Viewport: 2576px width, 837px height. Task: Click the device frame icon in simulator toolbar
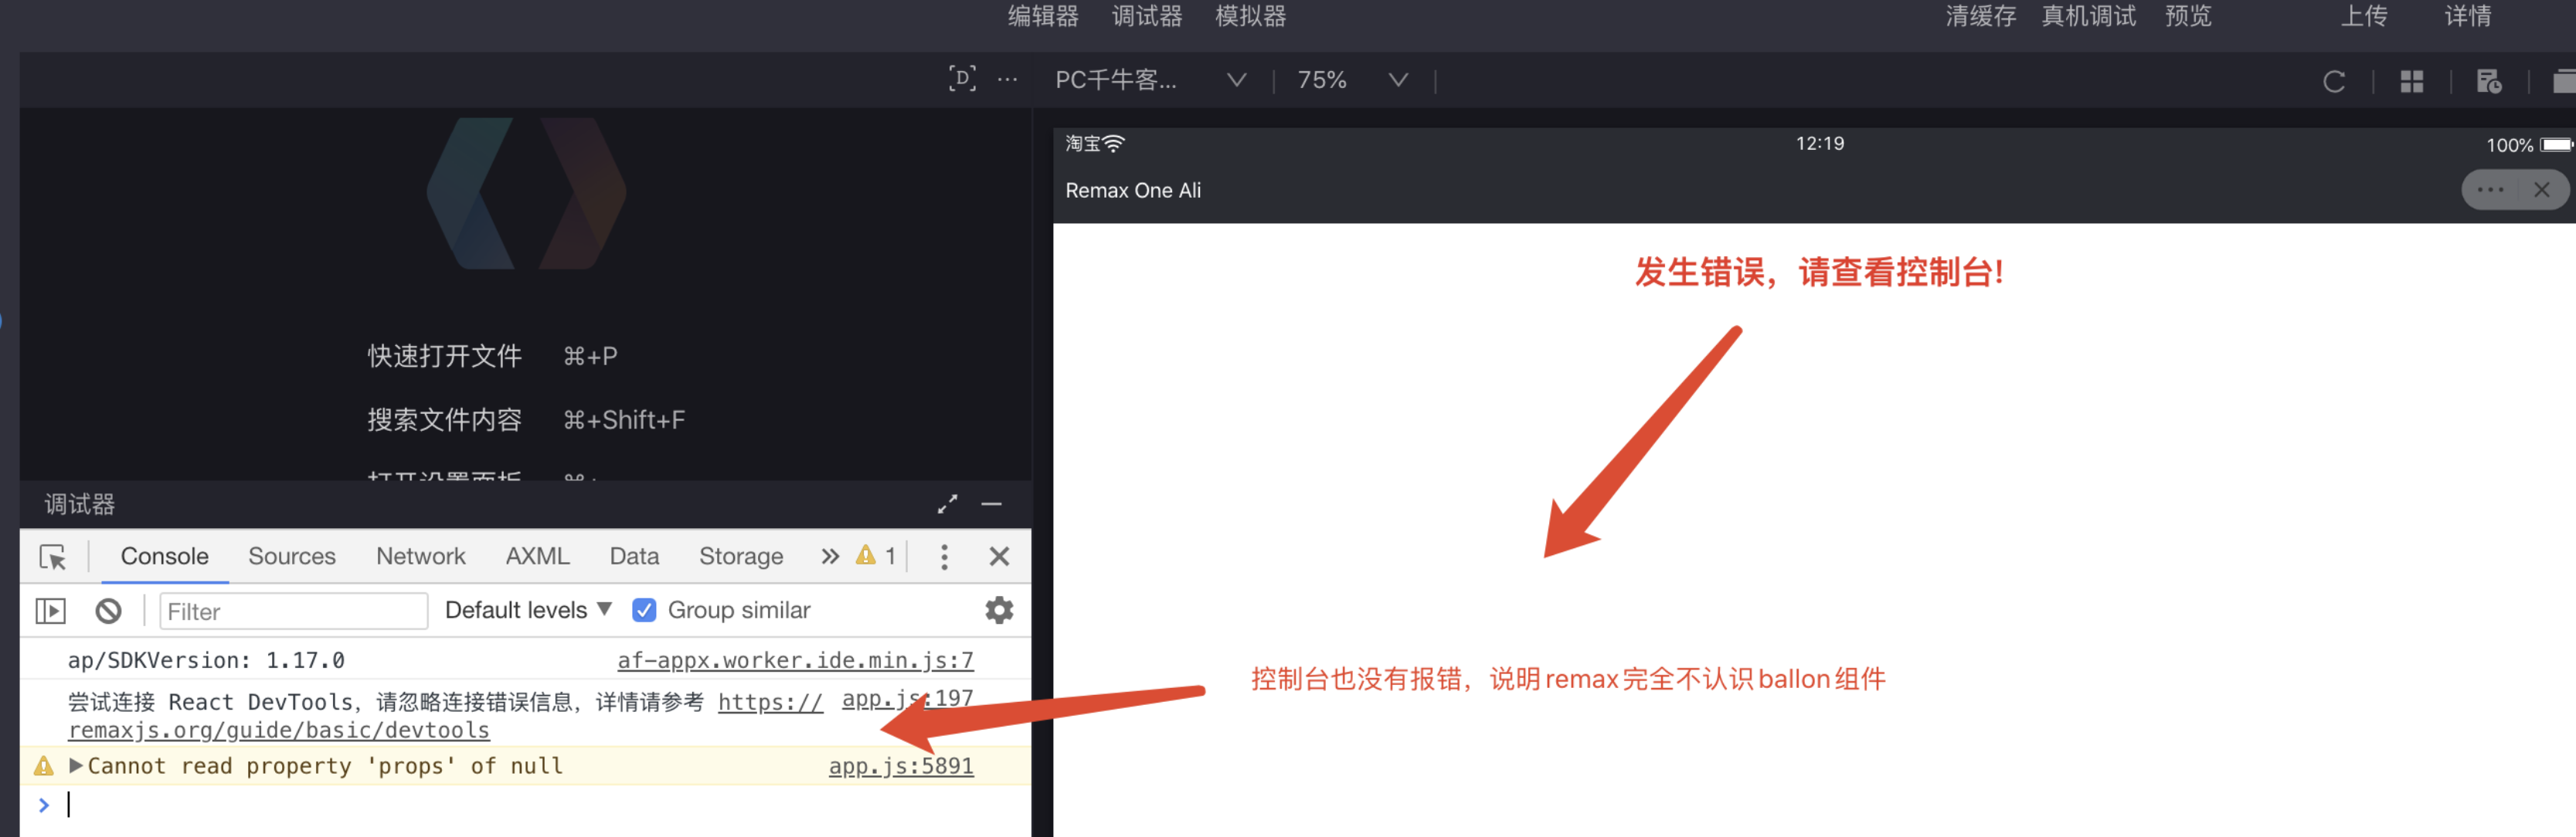(961, 79)
